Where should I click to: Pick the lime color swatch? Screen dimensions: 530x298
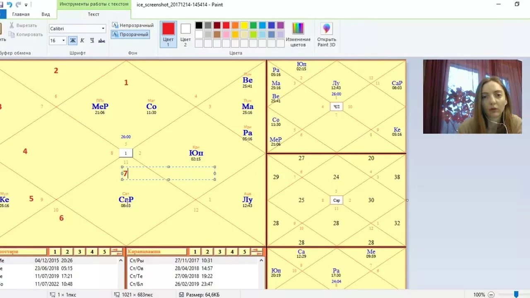(253, 34)
